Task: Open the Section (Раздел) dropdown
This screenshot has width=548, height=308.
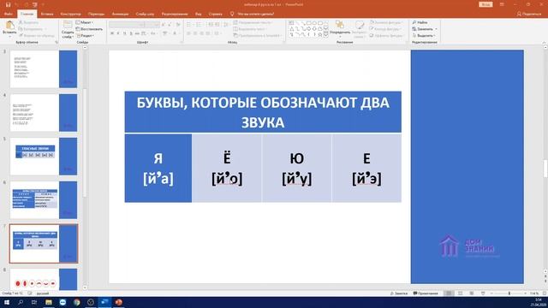Action: [x=86, y=36]
